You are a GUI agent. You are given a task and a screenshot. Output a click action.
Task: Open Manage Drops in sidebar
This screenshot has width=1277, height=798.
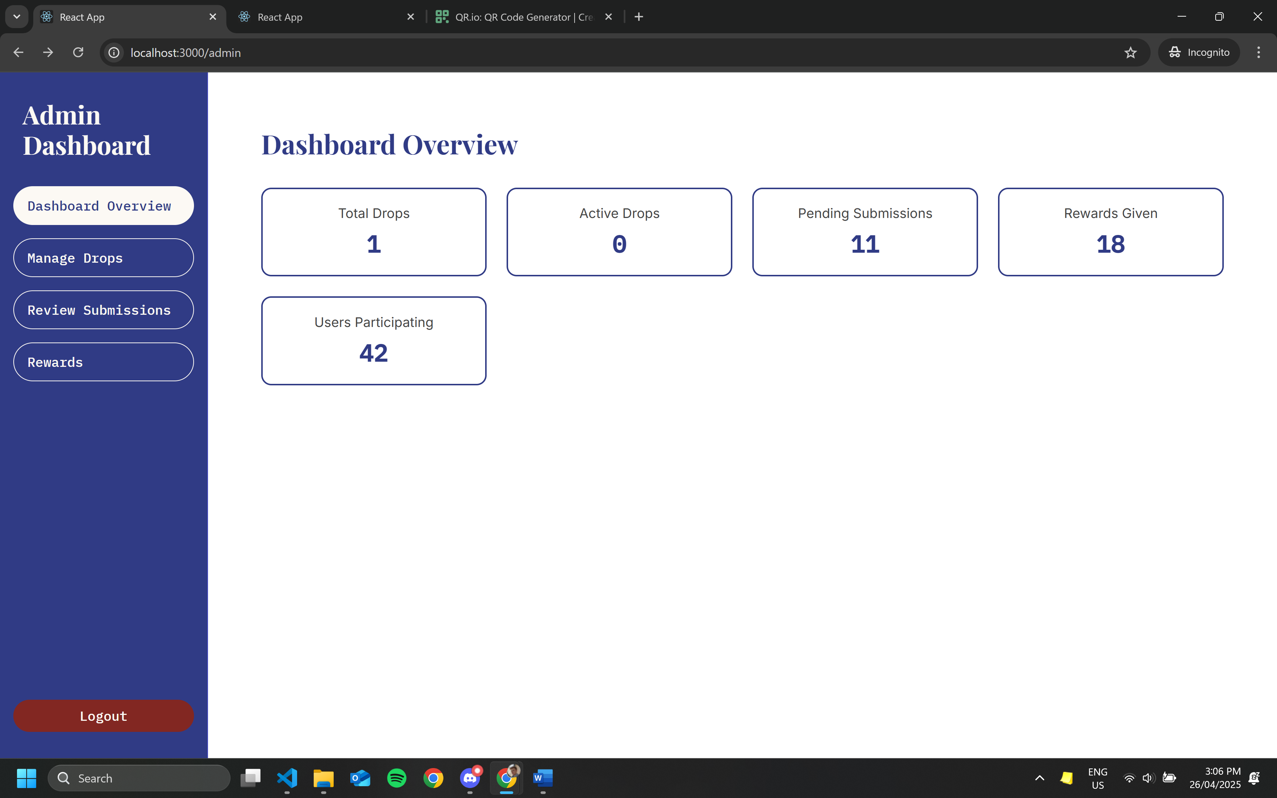pyautogui.click(x=103, y=258)
